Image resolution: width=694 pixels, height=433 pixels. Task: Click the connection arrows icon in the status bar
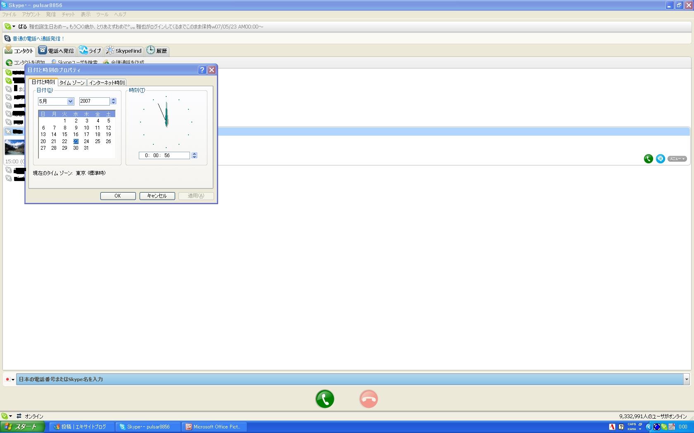[19, 416]
